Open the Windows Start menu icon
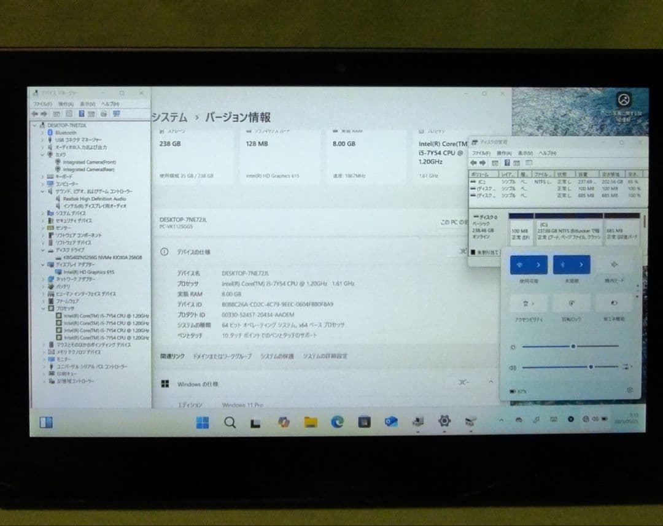Image resolution: width=663 pixels, height=526 pixels. (x=202, y=423)
